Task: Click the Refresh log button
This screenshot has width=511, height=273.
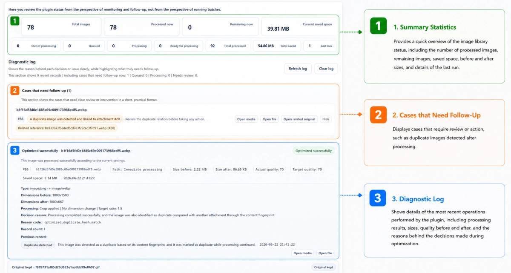Action: coord(298,69)
